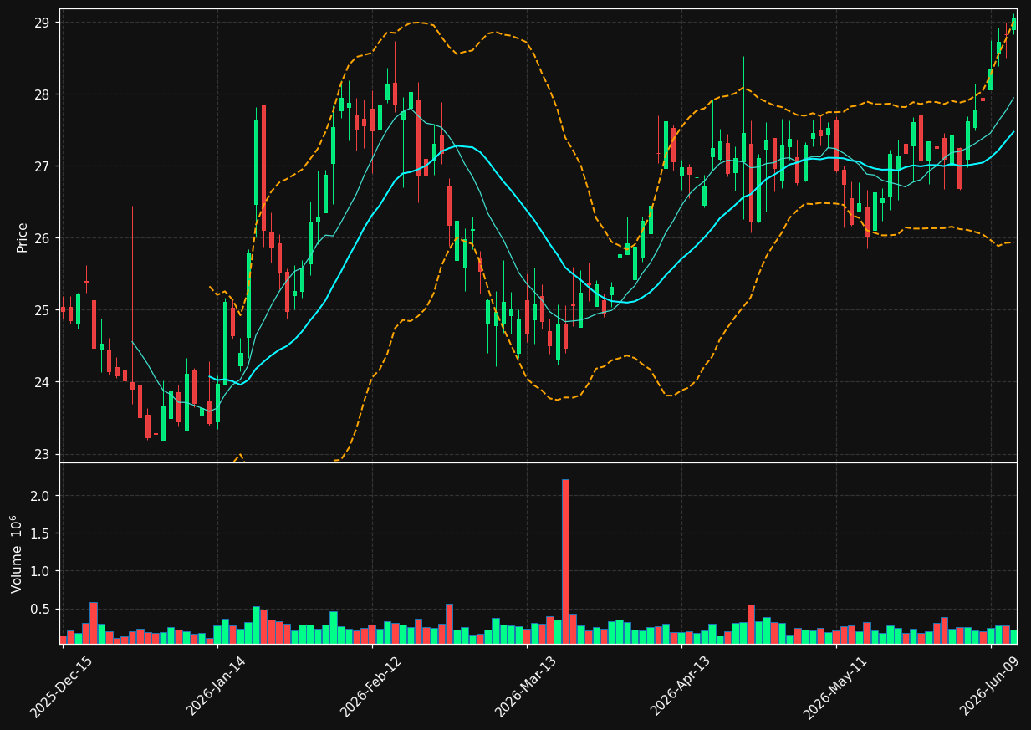This screenshot has width=1031, height=730.
Task: Click the 2025-Dec-15 date label
Action: click(x=61, y=687)
